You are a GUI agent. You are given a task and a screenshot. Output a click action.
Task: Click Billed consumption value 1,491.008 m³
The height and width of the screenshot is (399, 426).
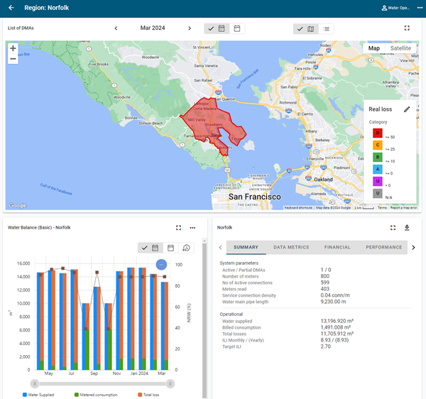(x=336, y=327)
